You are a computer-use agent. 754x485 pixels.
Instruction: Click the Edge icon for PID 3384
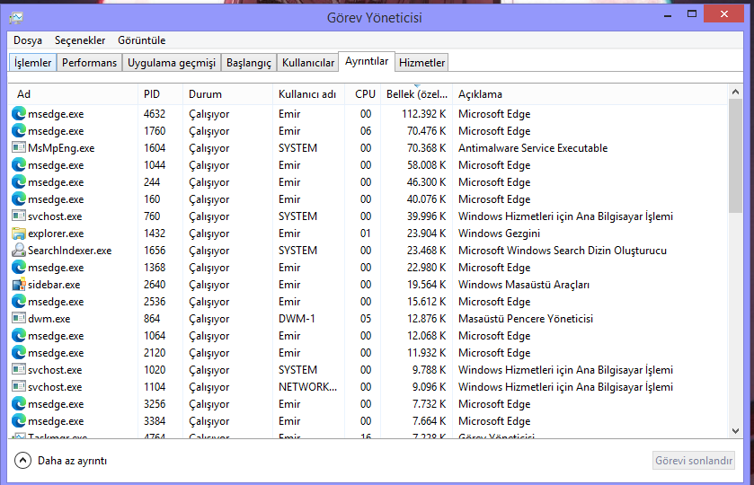click(18, 420)
